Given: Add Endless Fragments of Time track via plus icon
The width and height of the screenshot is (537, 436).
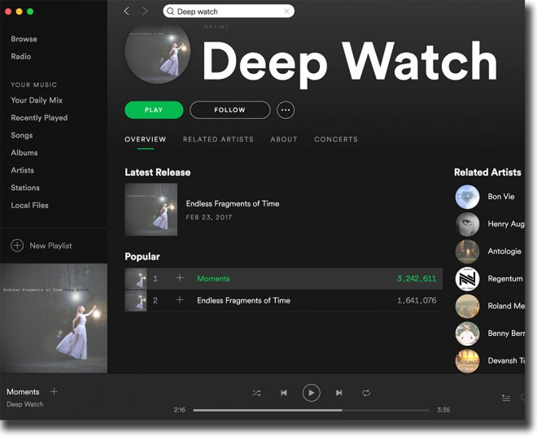Looking at the screenshot, I should coord(180,300).
